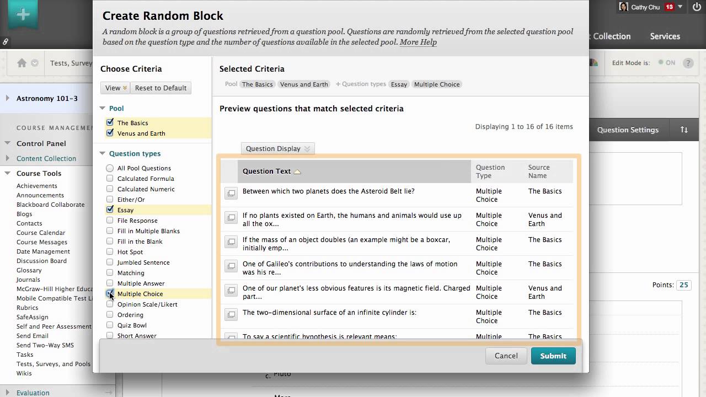Viewport: 706px width, 397px height.
Task: Open the Question Display dropdown
Action: (277, 148)
